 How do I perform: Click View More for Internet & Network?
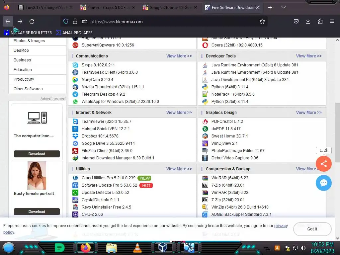coord(179,113)
